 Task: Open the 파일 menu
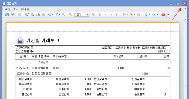pyautogui.click(x=8, y=9)
